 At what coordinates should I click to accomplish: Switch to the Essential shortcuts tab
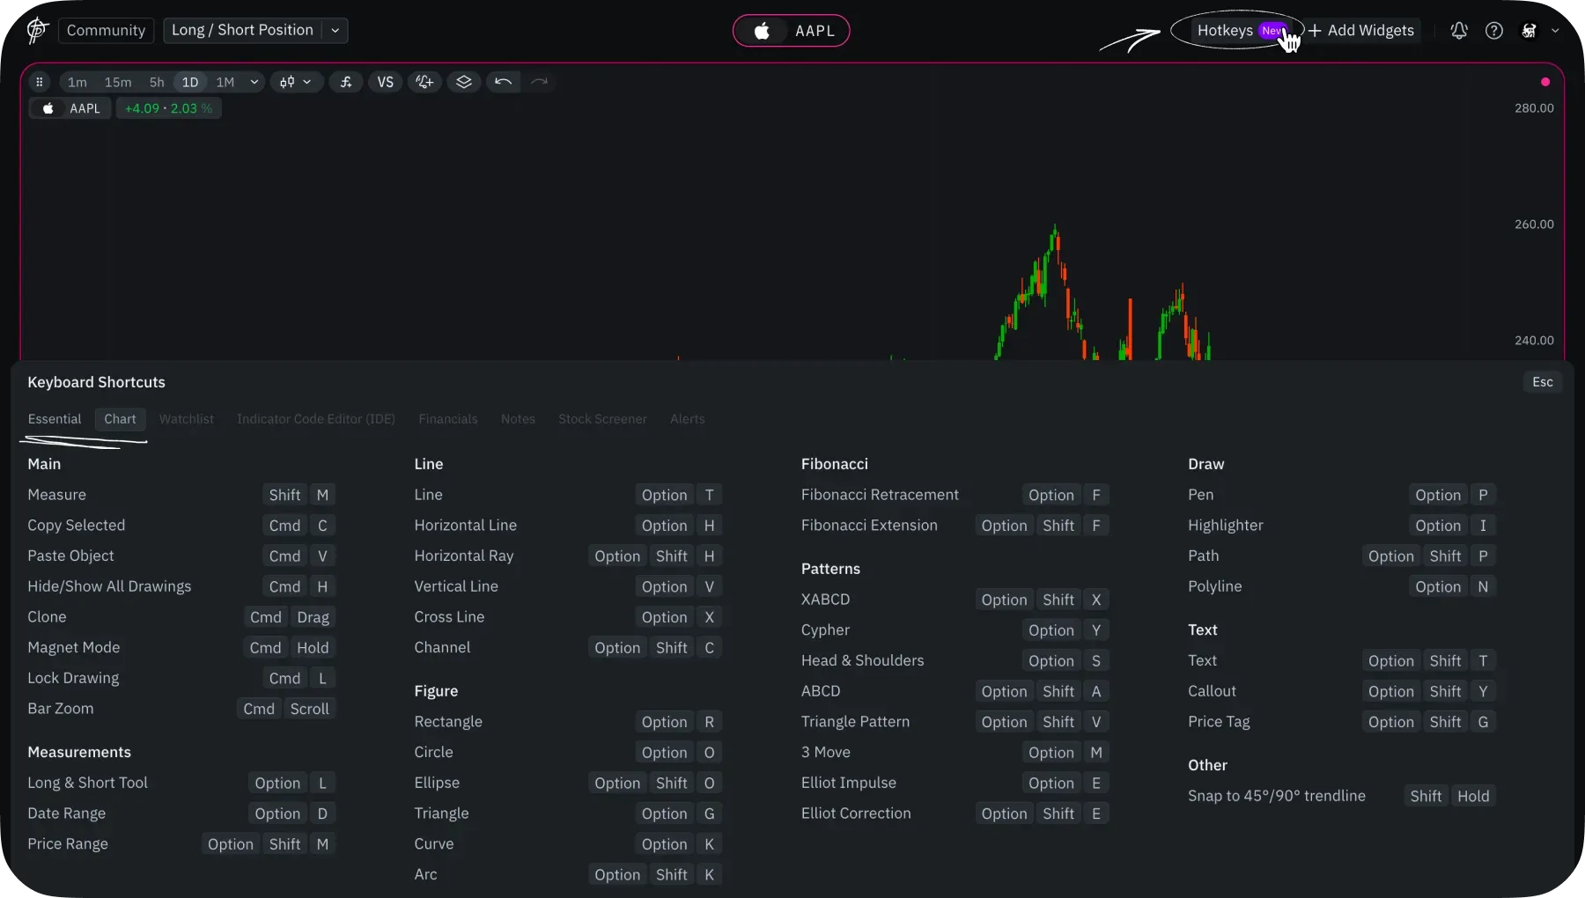pyautogui.click(x=55, y=419)
